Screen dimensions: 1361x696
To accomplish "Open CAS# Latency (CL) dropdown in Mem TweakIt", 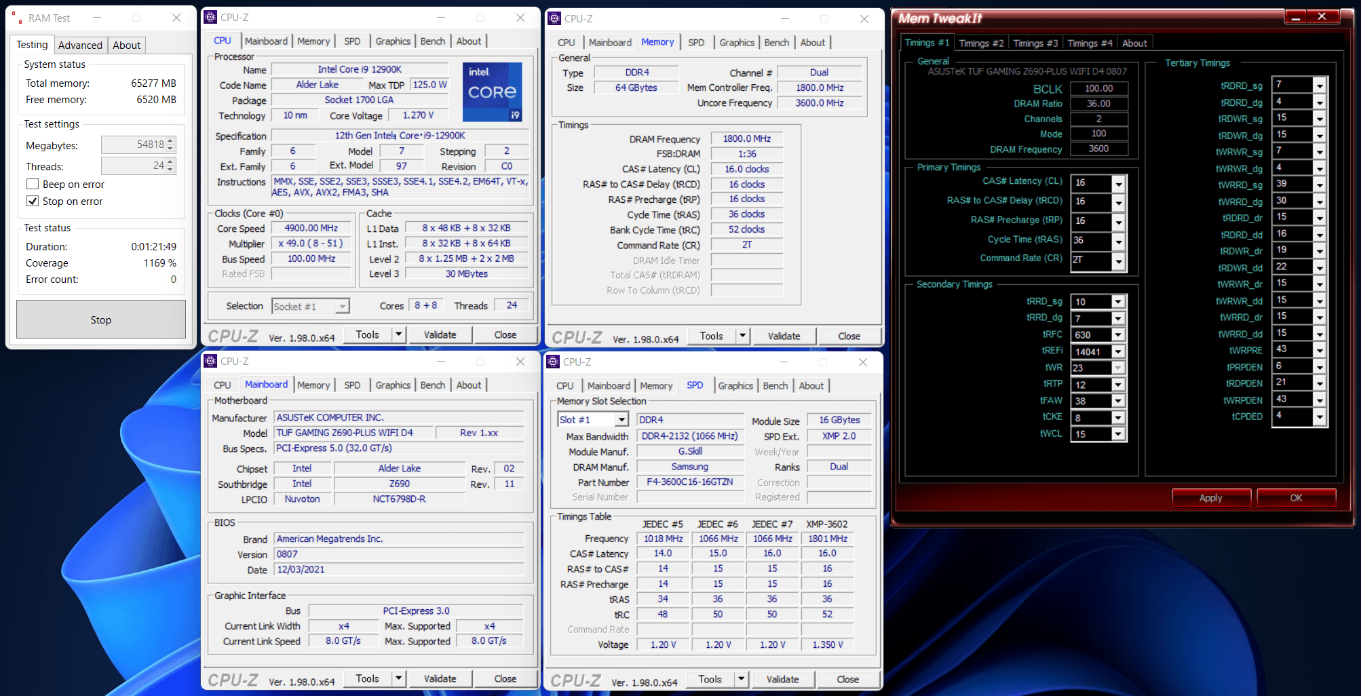I will 1119,183.
